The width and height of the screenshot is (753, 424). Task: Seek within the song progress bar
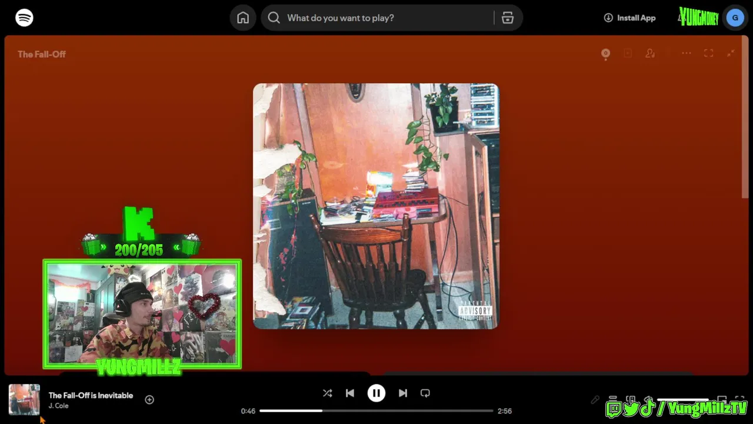pyautogui.click(x=376, y=410)
